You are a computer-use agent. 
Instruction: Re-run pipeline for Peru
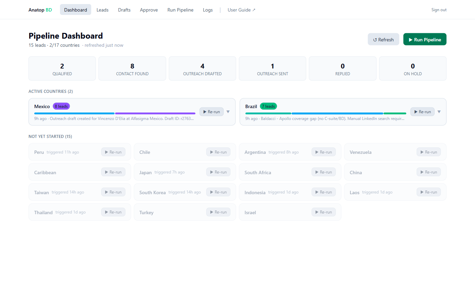tap(113, 152)
